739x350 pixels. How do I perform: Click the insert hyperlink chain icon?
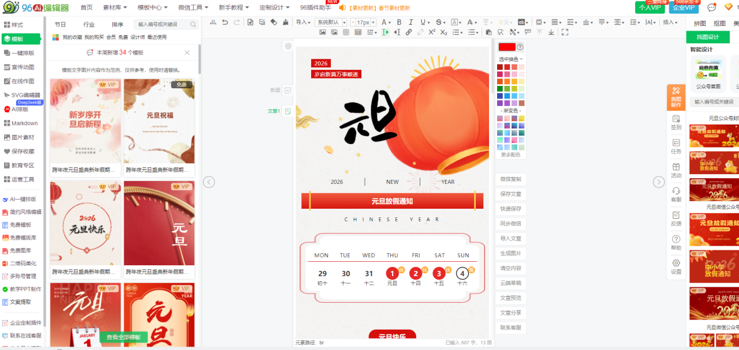(409, 32)
